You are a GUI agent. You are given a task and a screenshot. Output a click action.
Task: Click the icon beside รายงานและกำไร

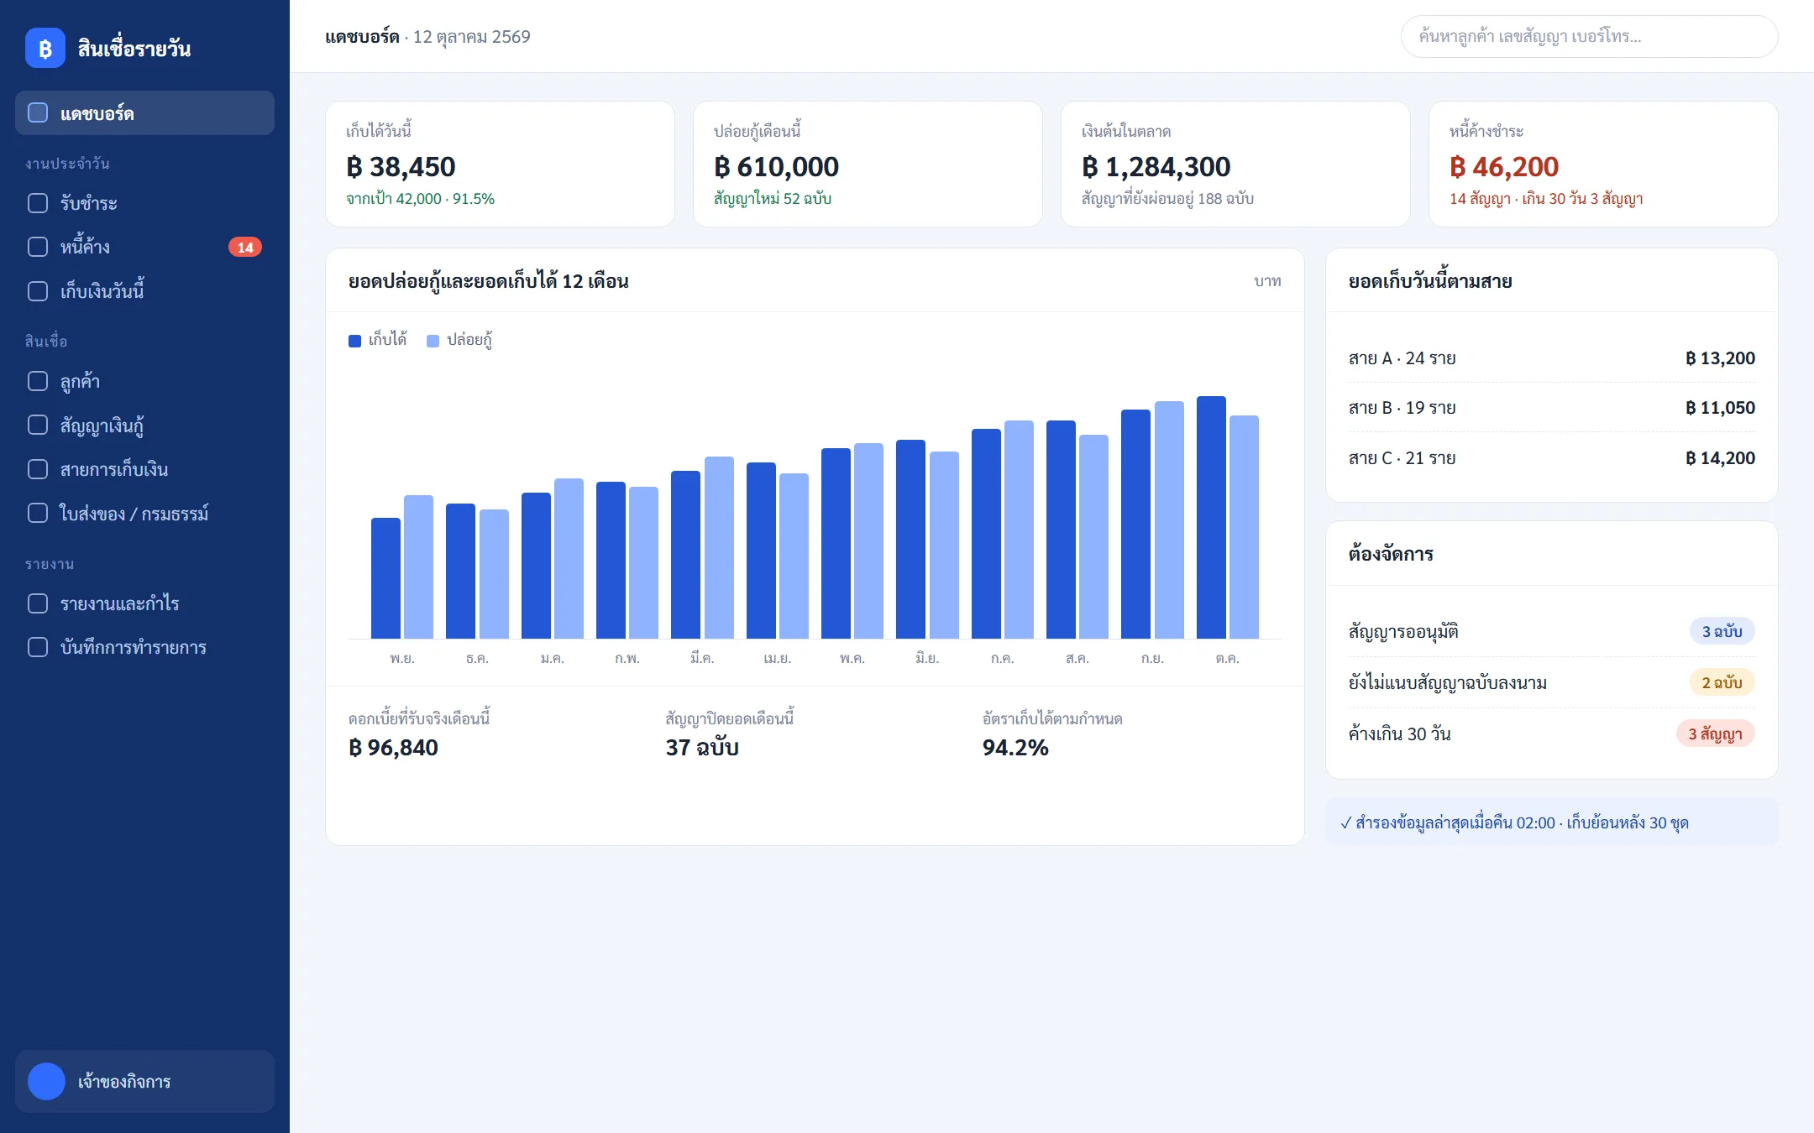(38, 603)
